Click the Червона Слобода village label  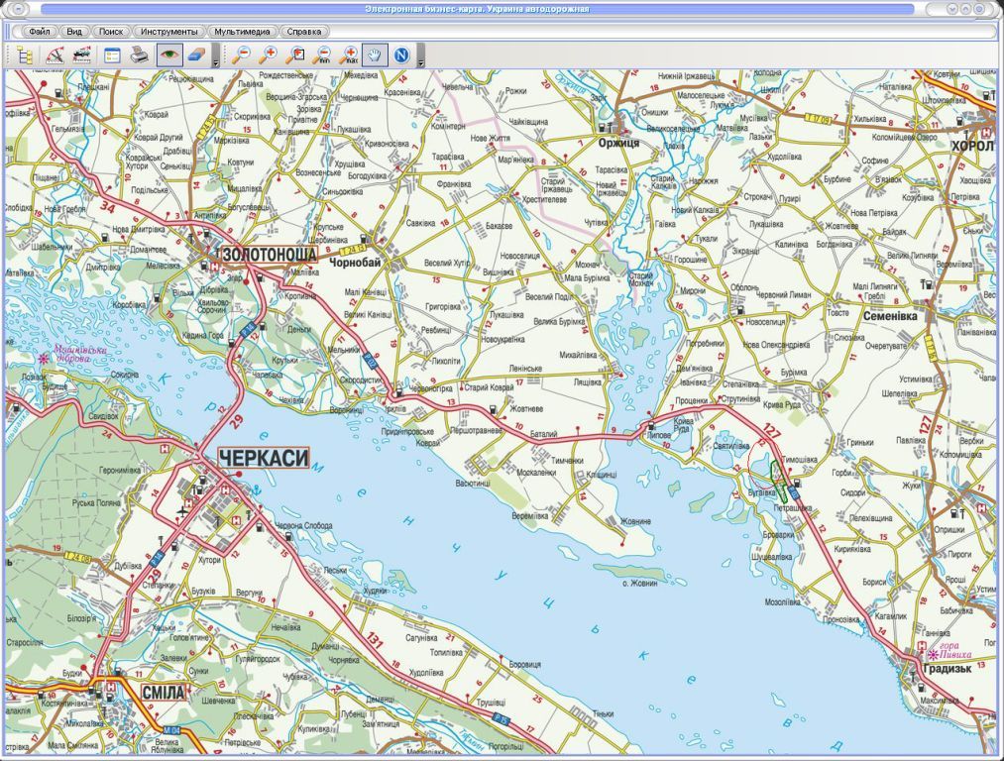point(303,526)
